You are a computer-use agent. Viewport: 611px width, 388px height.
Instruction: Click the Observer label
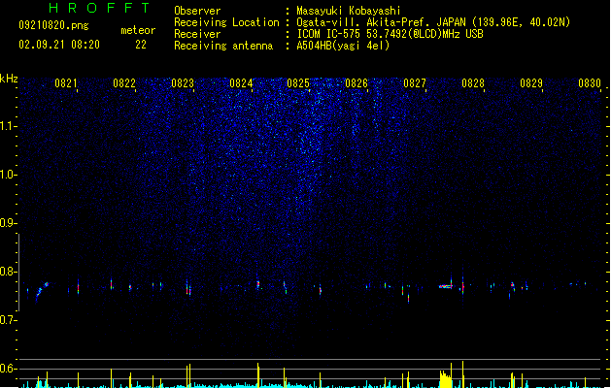pyautogui.click(x=197, y=11)
